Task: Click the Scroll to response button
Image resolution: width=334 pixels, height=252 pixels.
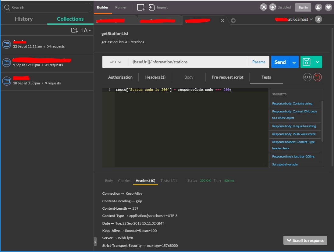Action: (x=305, y=240)
